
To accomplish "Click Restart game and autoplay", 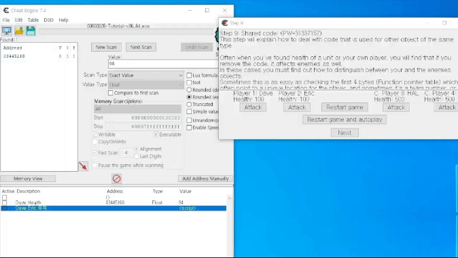I will click(345, 119).
